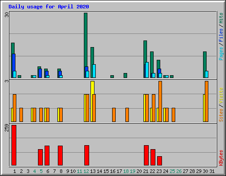Click the Pages legend label
Screen dimensions: 226x176
pos(221,54)
